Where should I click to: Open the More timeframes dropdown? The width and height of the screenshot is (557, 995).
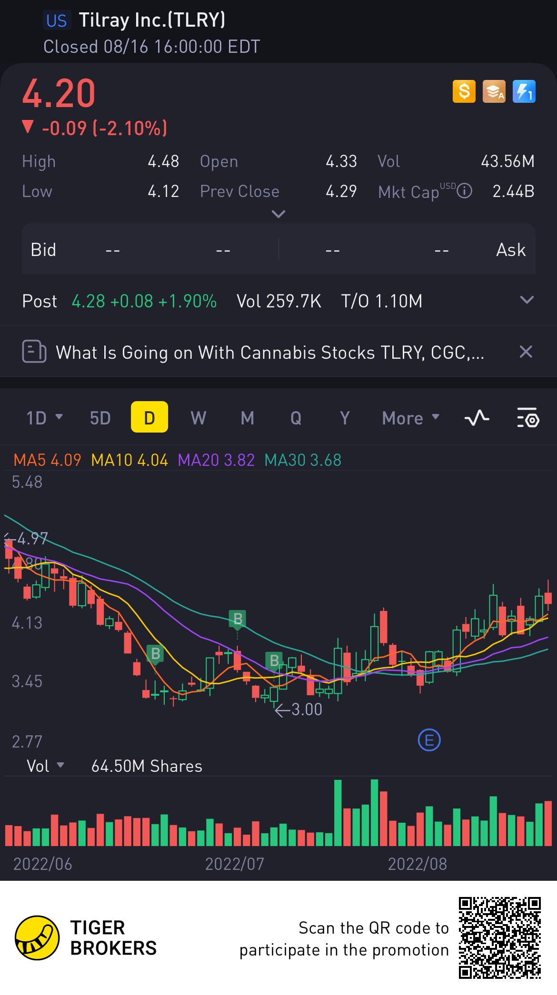coord(410,418)
